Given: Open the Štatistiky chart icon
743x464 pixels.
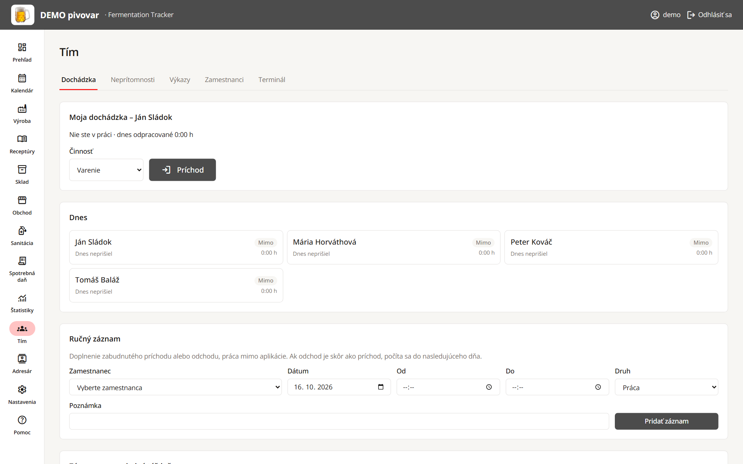Looking at the screenshot, I should (x=22, y=298).
